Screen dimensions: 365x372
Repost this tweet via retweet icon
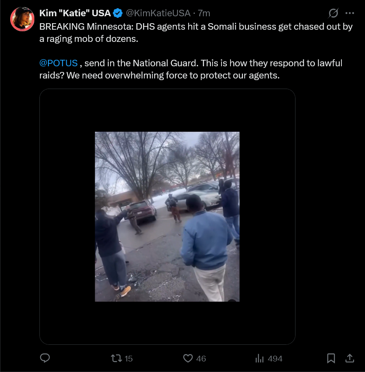pos(116,358)
